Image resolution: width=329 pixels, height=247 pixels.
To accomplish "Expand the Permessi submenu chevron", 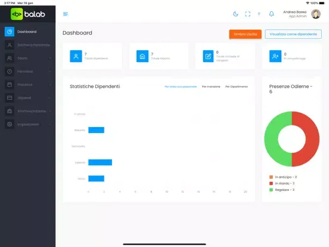I will 49,71.
